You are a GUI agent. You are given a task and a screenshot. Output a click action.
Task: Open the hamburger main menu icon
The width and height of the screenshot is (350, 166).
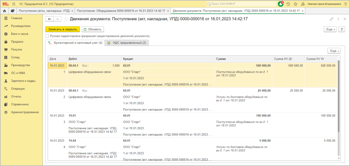13,4
